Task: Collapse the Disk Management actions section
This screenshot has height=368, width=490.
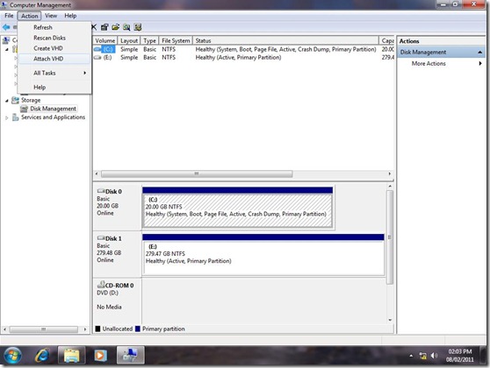Action: click(x=480, y=52)
